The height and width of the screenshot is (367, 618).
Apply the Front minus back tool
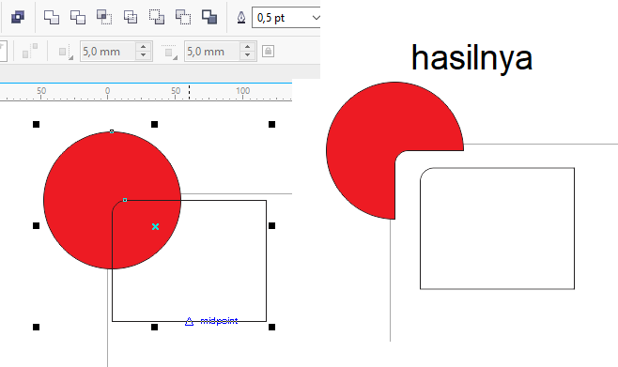(157, 17)
